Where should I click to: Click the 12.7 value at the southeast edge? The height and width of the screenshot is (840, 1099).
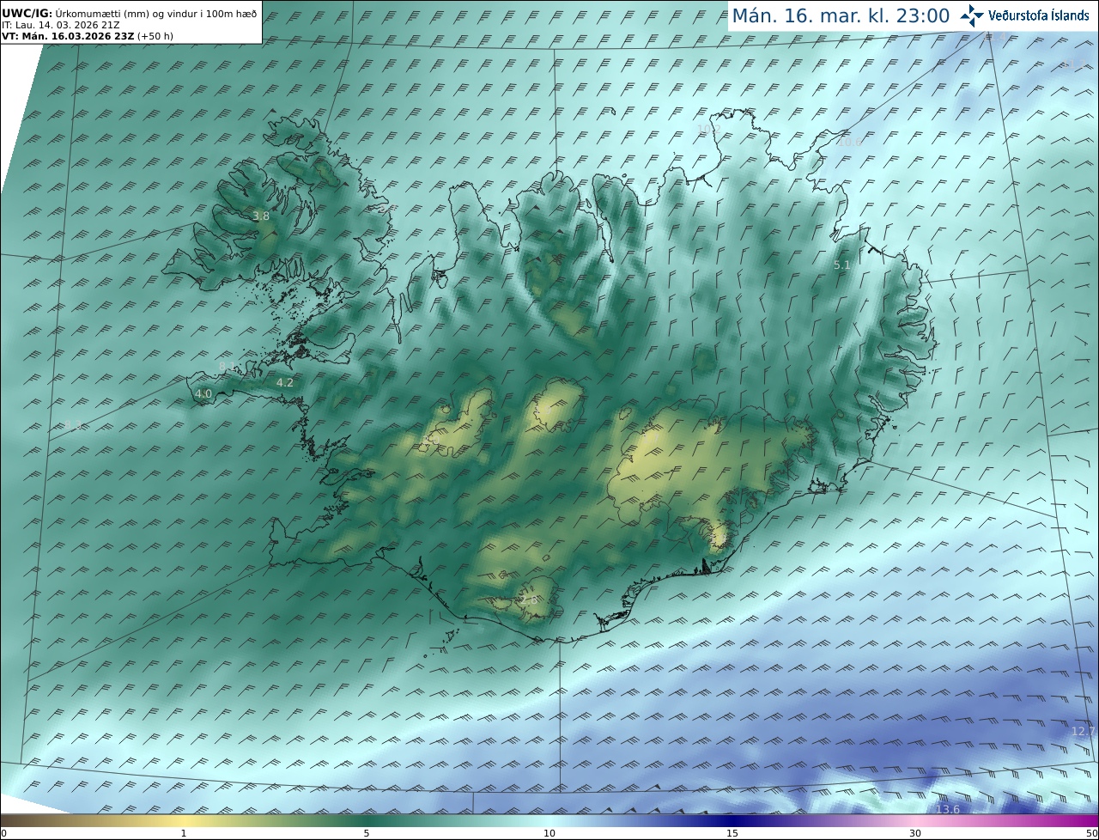click(x=1084, y=731)
